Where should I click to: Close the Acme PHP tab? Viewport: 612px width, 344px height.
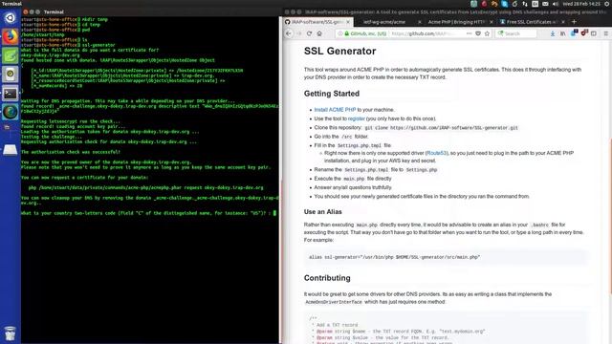click(x=491, y=22)
